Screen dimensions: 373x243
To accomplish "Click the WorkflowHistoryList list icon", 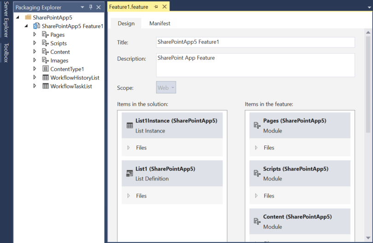I will (x=46, y=77).
